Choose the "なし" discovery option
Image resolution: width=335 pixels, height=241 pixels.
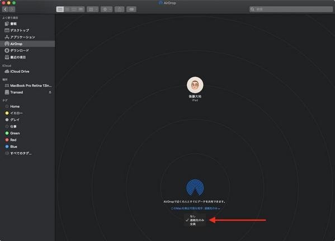coord(193,216)
